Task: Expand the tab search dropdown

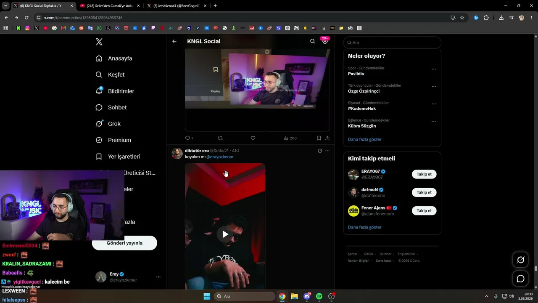Action: (5, 6)
